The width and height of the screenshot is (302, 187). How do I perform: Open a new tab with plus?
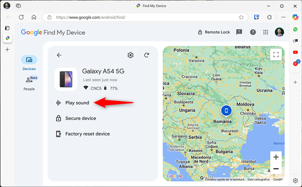(7, 50)
